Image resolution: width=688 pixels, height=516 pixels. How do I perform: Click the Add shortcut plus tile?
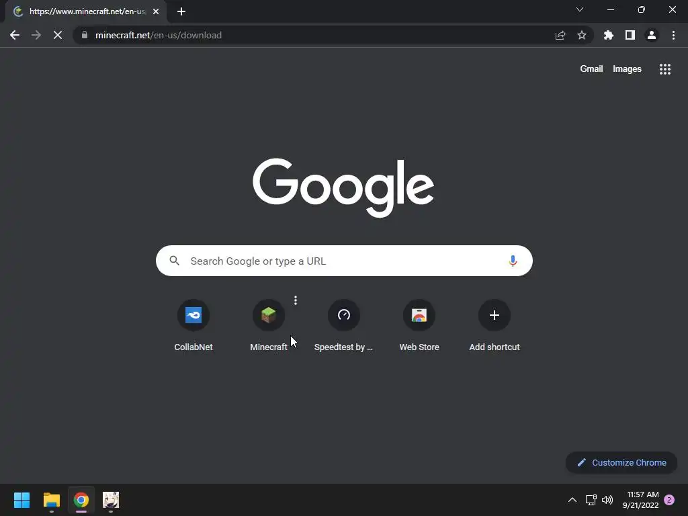tap(494, 326)
